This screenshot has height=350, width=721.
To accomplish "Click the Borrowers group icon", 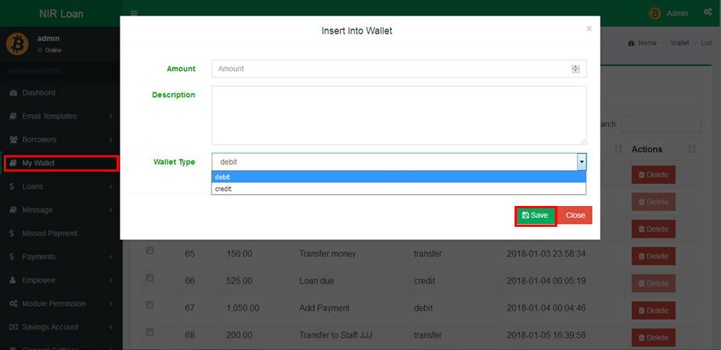I will (x=13, y=140).
